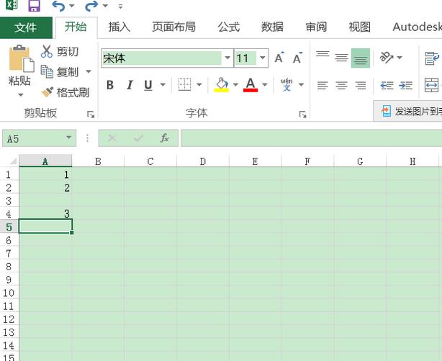Toggle Bold formatting
Viewport: 442px width, 361px height.
(110, 85)
